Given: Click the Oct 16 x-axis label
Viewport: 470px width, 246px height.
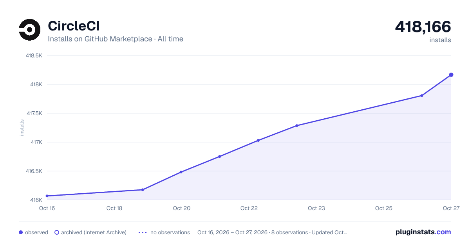Looking at the screenshot, I should (x=47, y=208).
